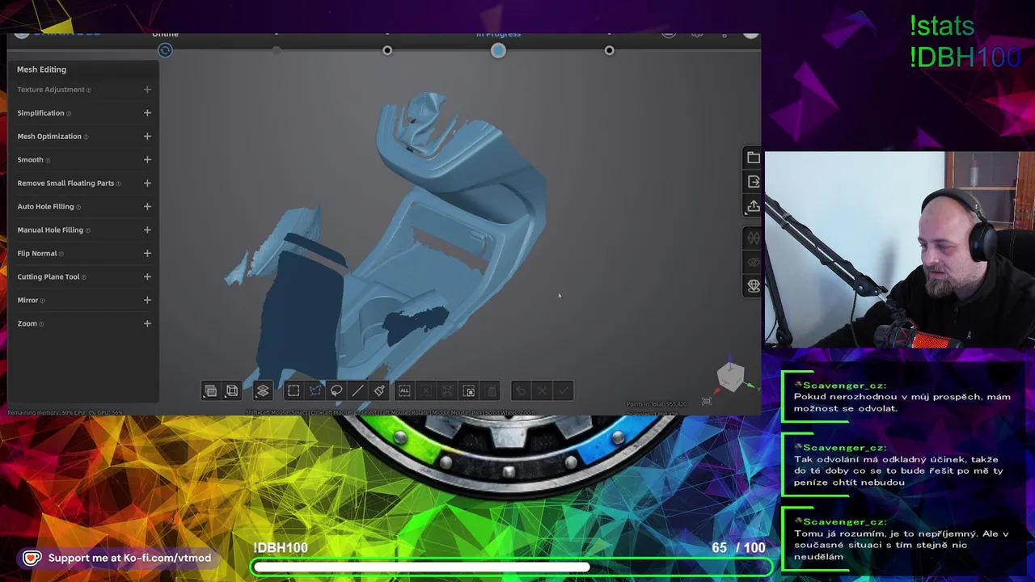Expand the Simplification section with plus
The image size is (1035, 582).
tap(147, 113)
